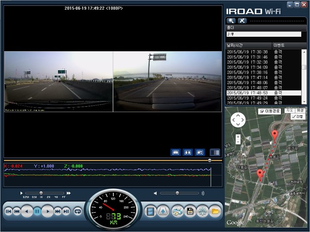Screen dimensions: 310x232
Task: Click the 날짜/시간 column header
Action: (248, 45)
